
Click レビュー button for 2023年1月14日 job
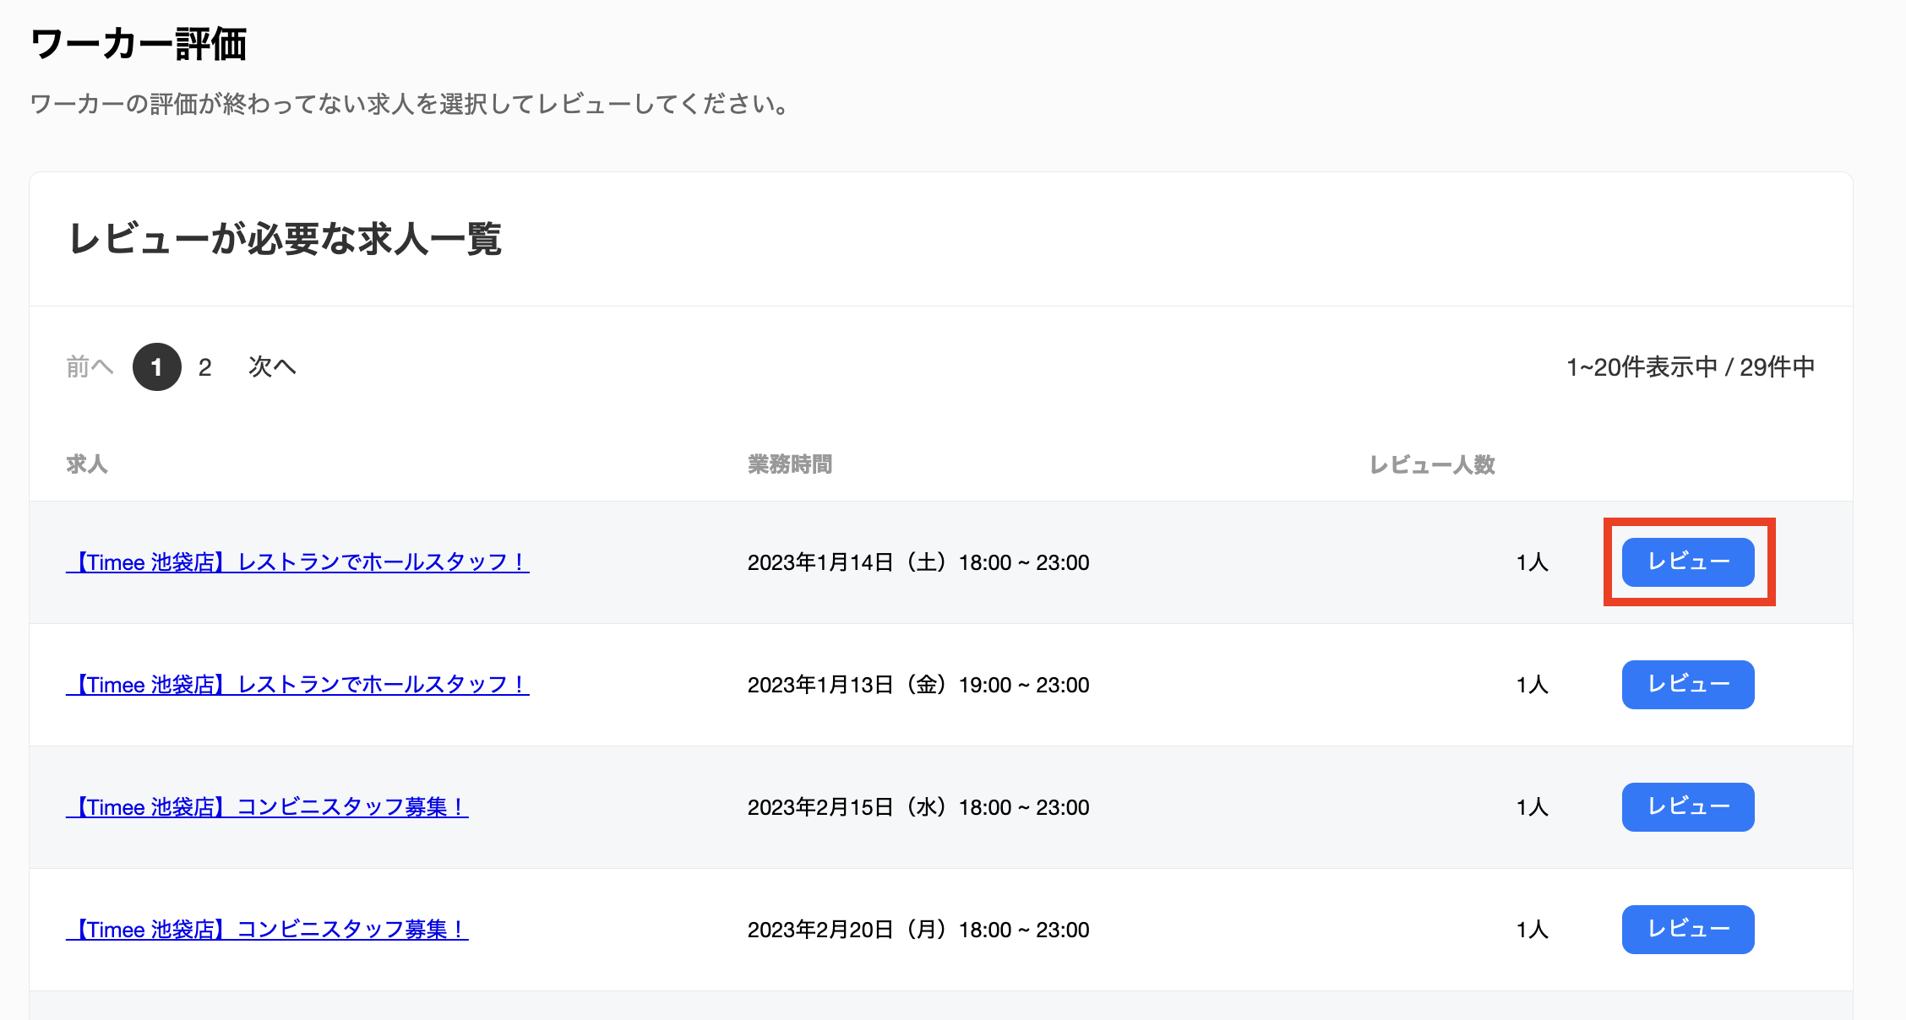point(1688,562)
